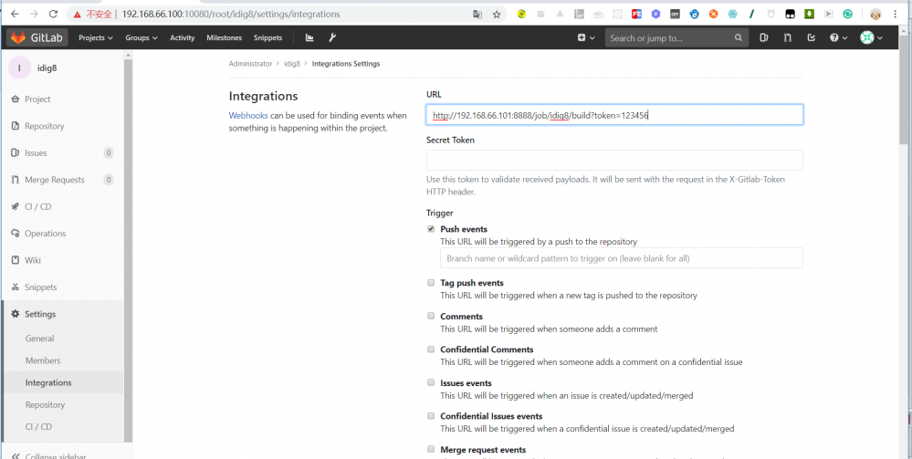The height and width of the screenshot is (459, 912).
Task: Expand the Projects dropdown in navbar
Action: (95, 37)
